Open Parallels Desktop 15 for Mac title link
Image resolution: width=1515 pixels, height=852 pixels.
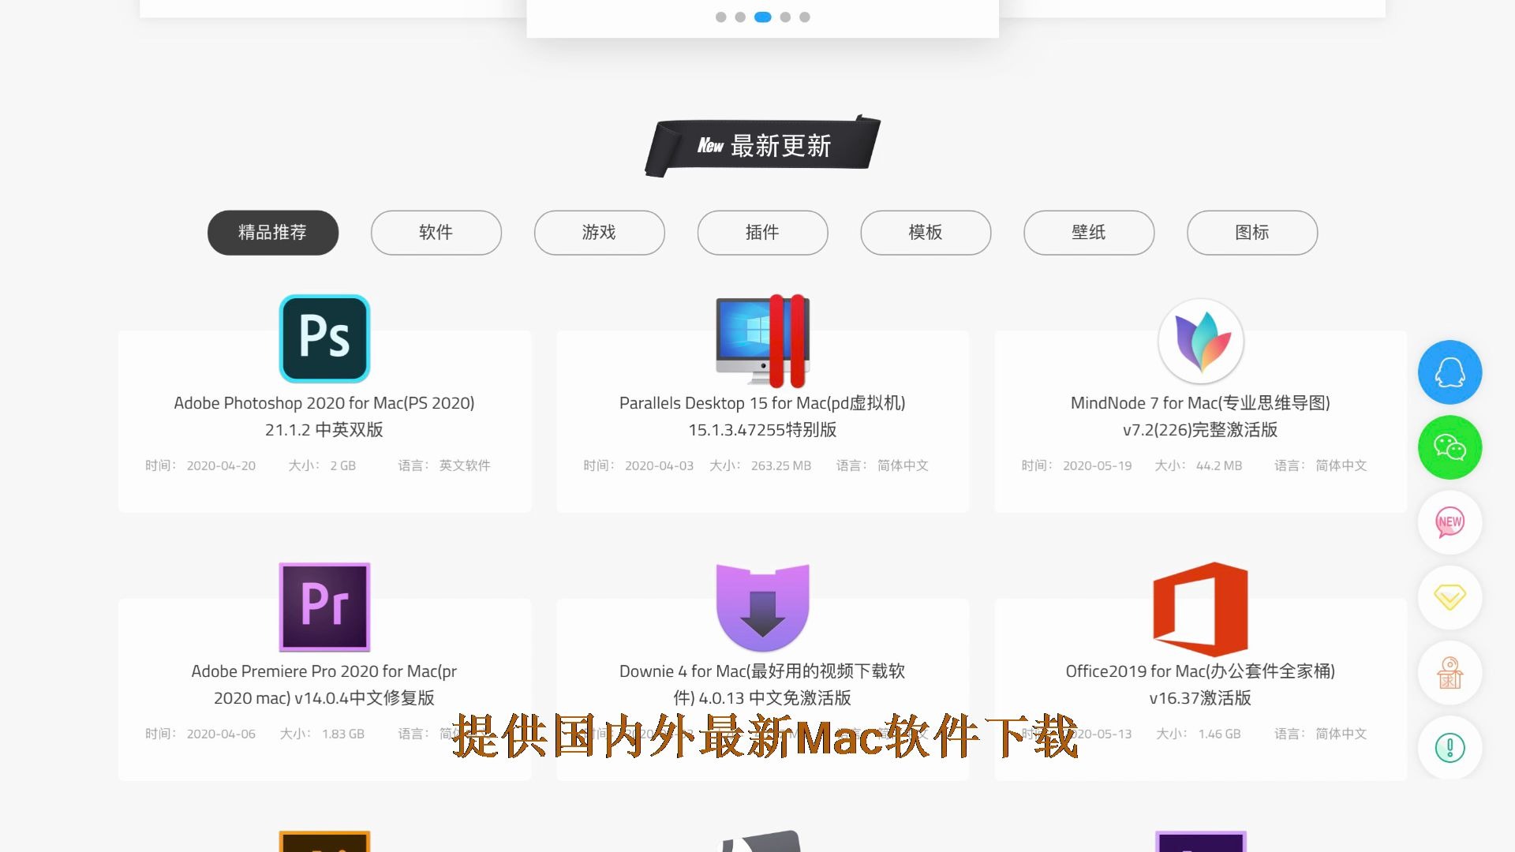[762, 416]
